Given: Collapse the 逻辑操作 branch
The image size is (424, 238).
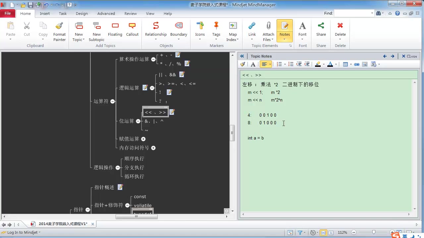Looking at the screenshot, I should [118, 168].
